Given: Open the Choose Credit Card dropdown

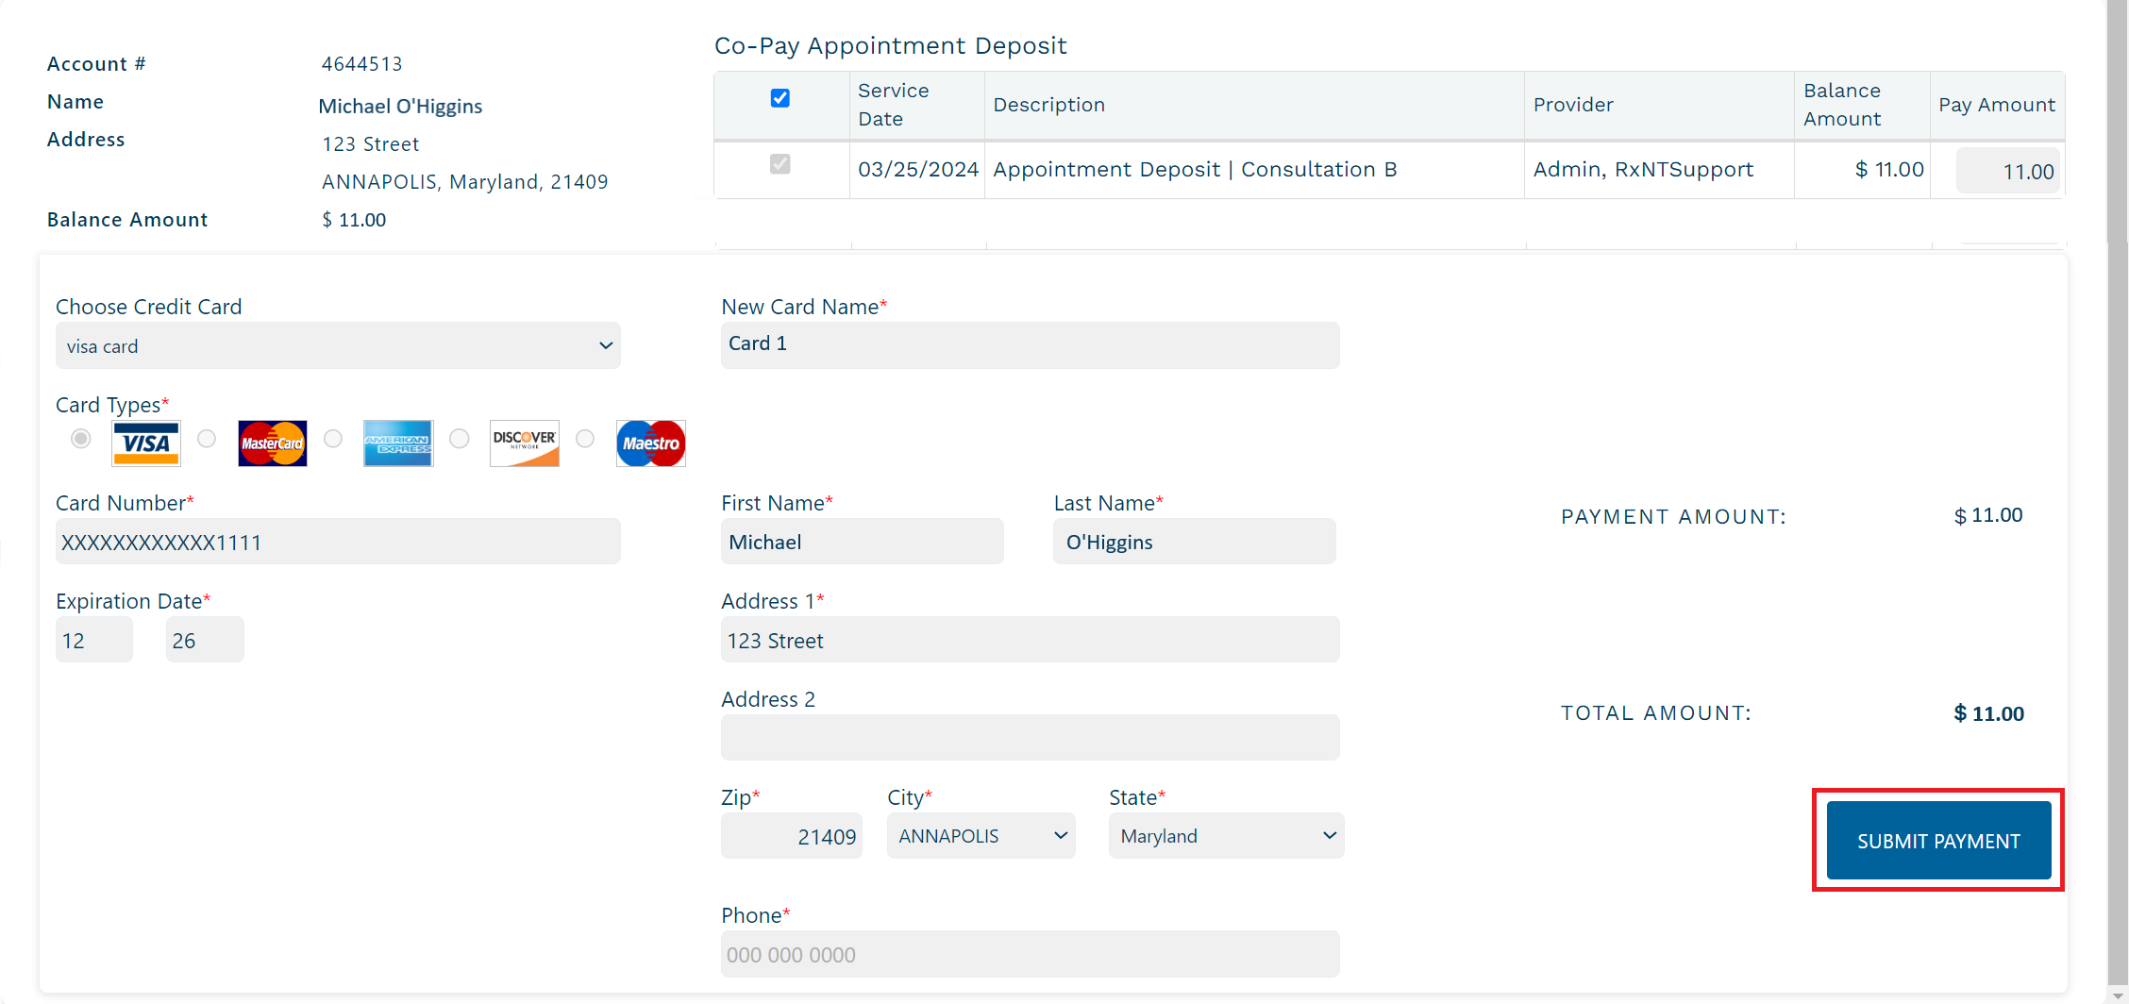Looking at the screenshot, I should (x=338, y=345).
